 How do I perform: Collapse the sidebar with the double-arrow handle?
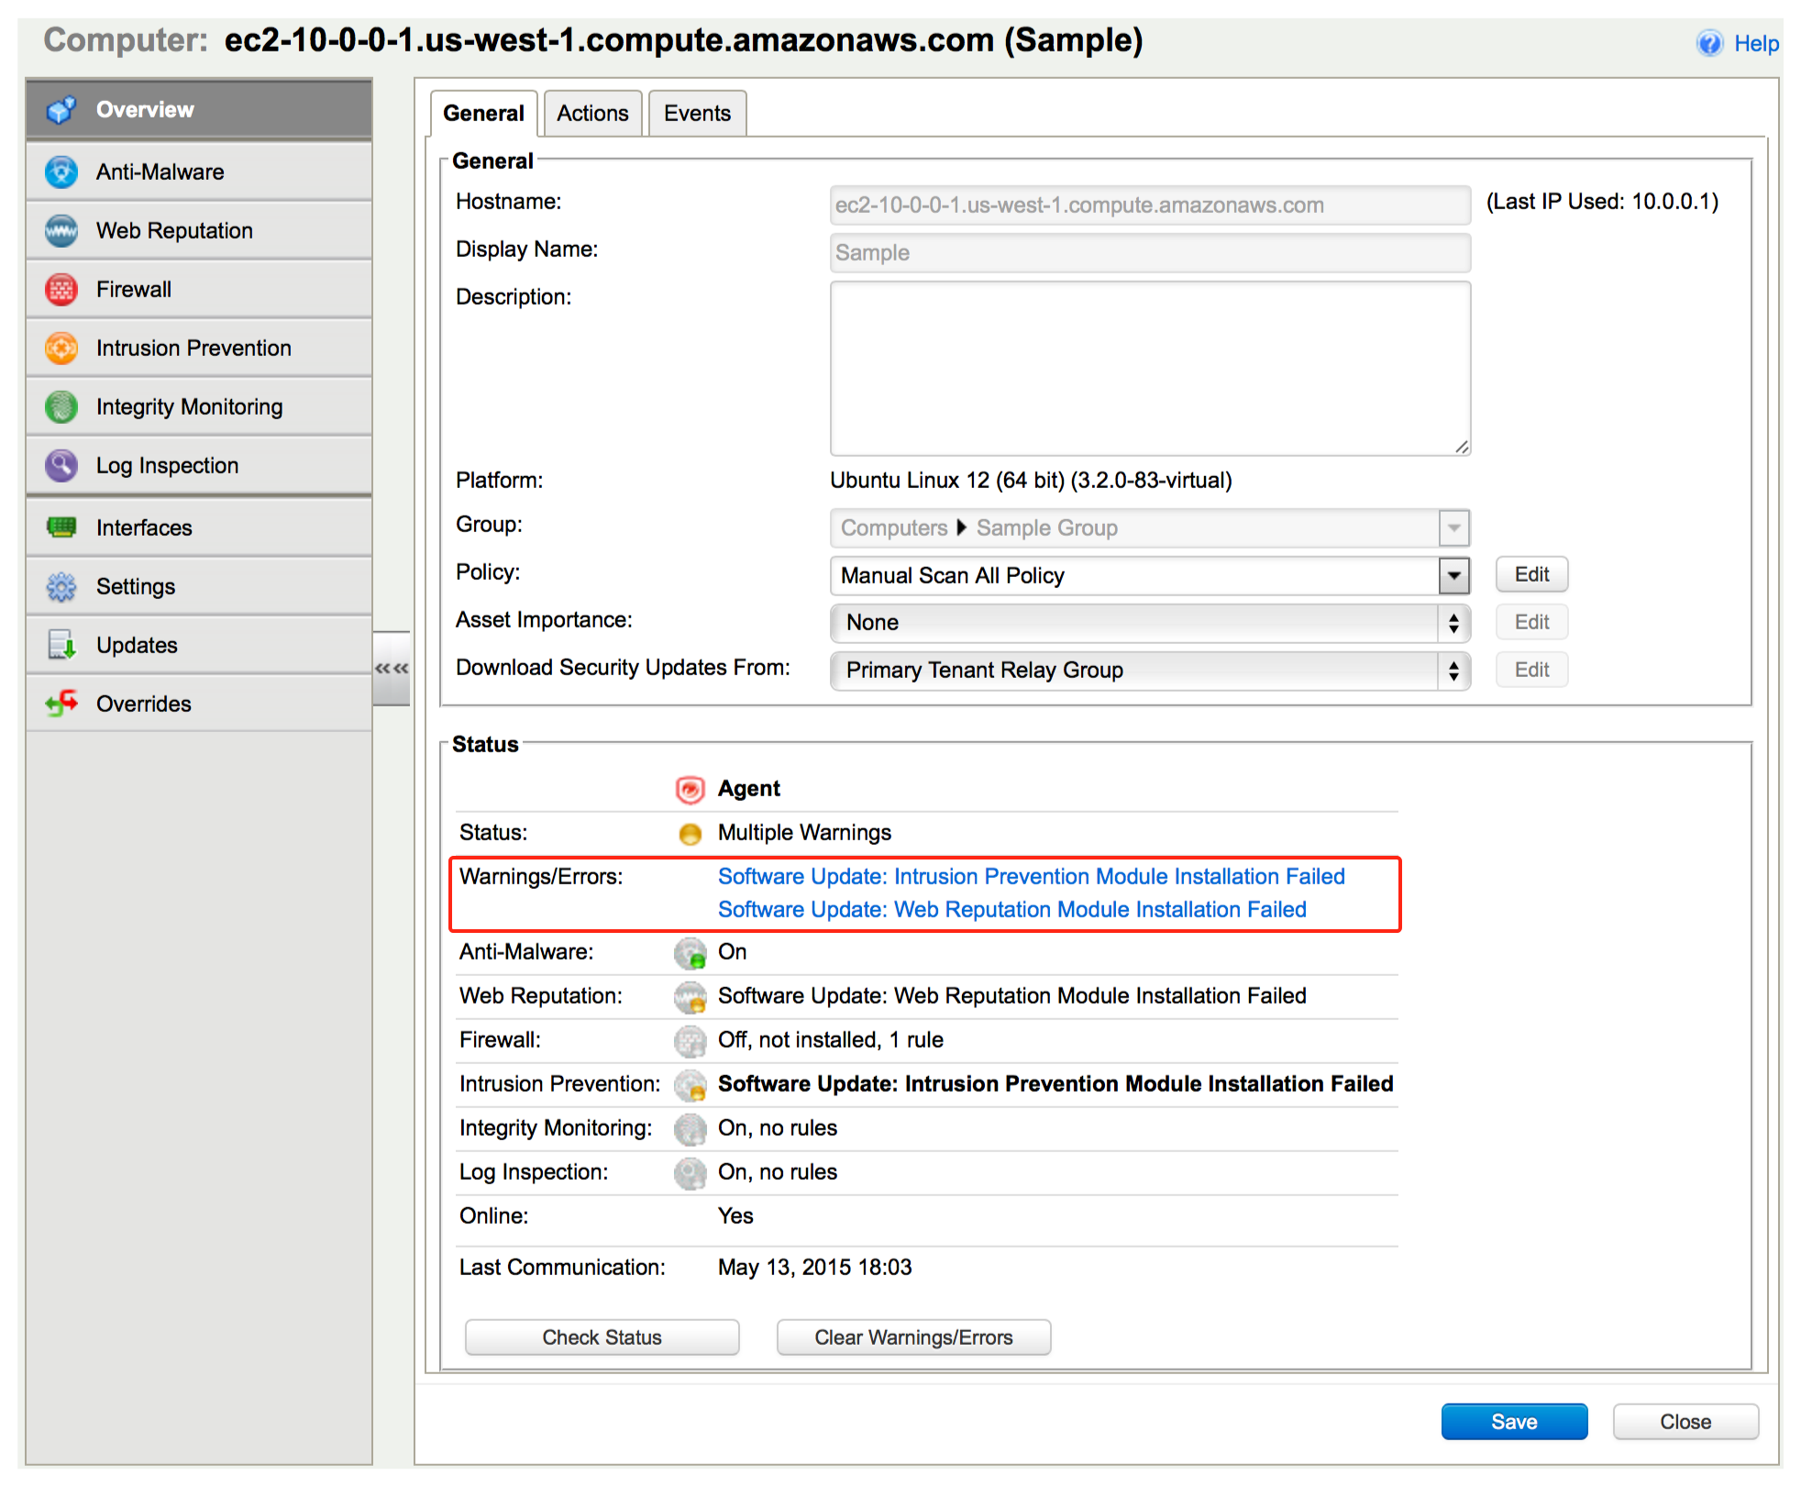click(392, 669)
